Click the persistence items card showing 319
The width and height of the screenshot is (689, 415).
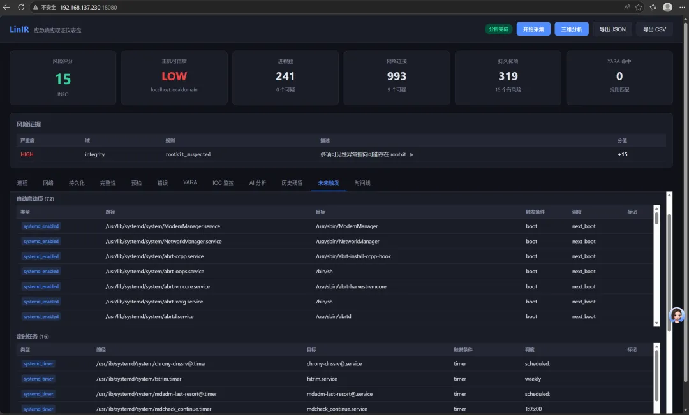pyautogui.click(x=508, y=78)
